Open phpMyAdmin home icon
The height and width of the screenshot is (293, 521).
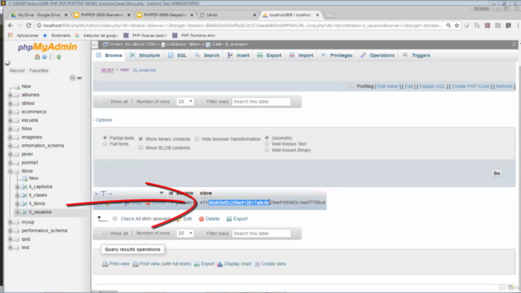pos(37,57)
